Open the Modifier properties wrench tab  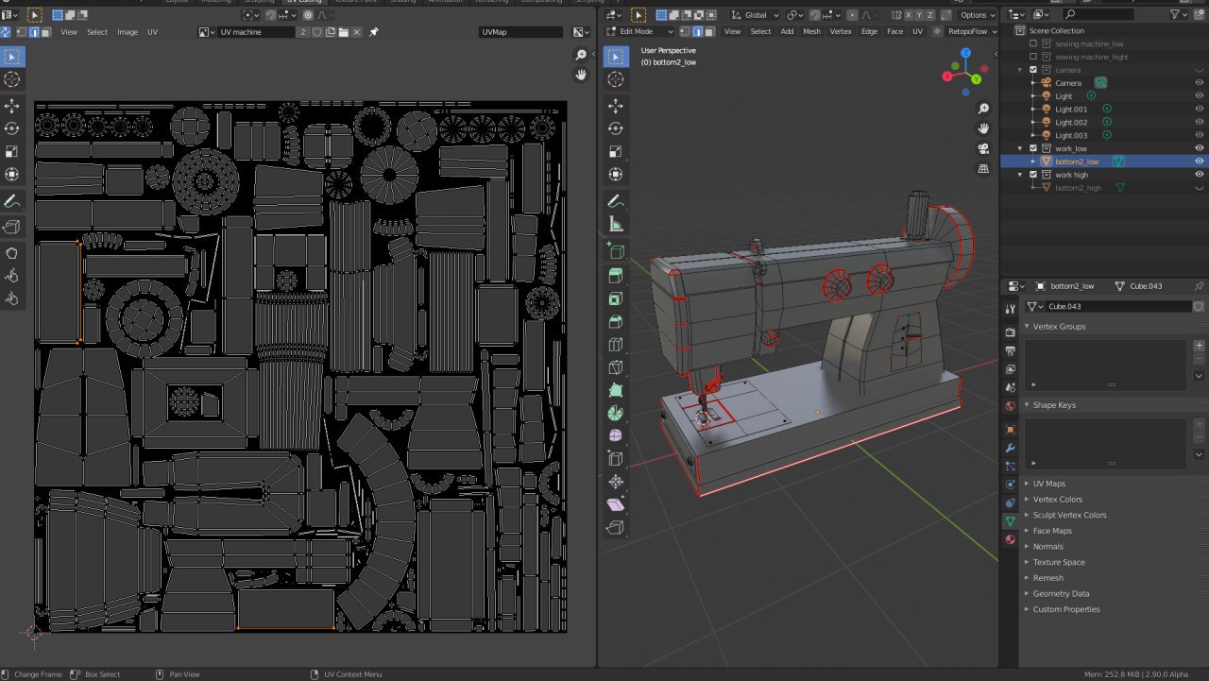1010,448
